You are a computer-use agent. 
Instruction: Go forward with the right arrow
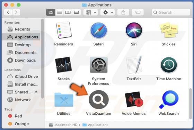coord(16,12)
